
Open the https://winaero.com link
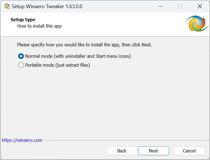point(22,140)
